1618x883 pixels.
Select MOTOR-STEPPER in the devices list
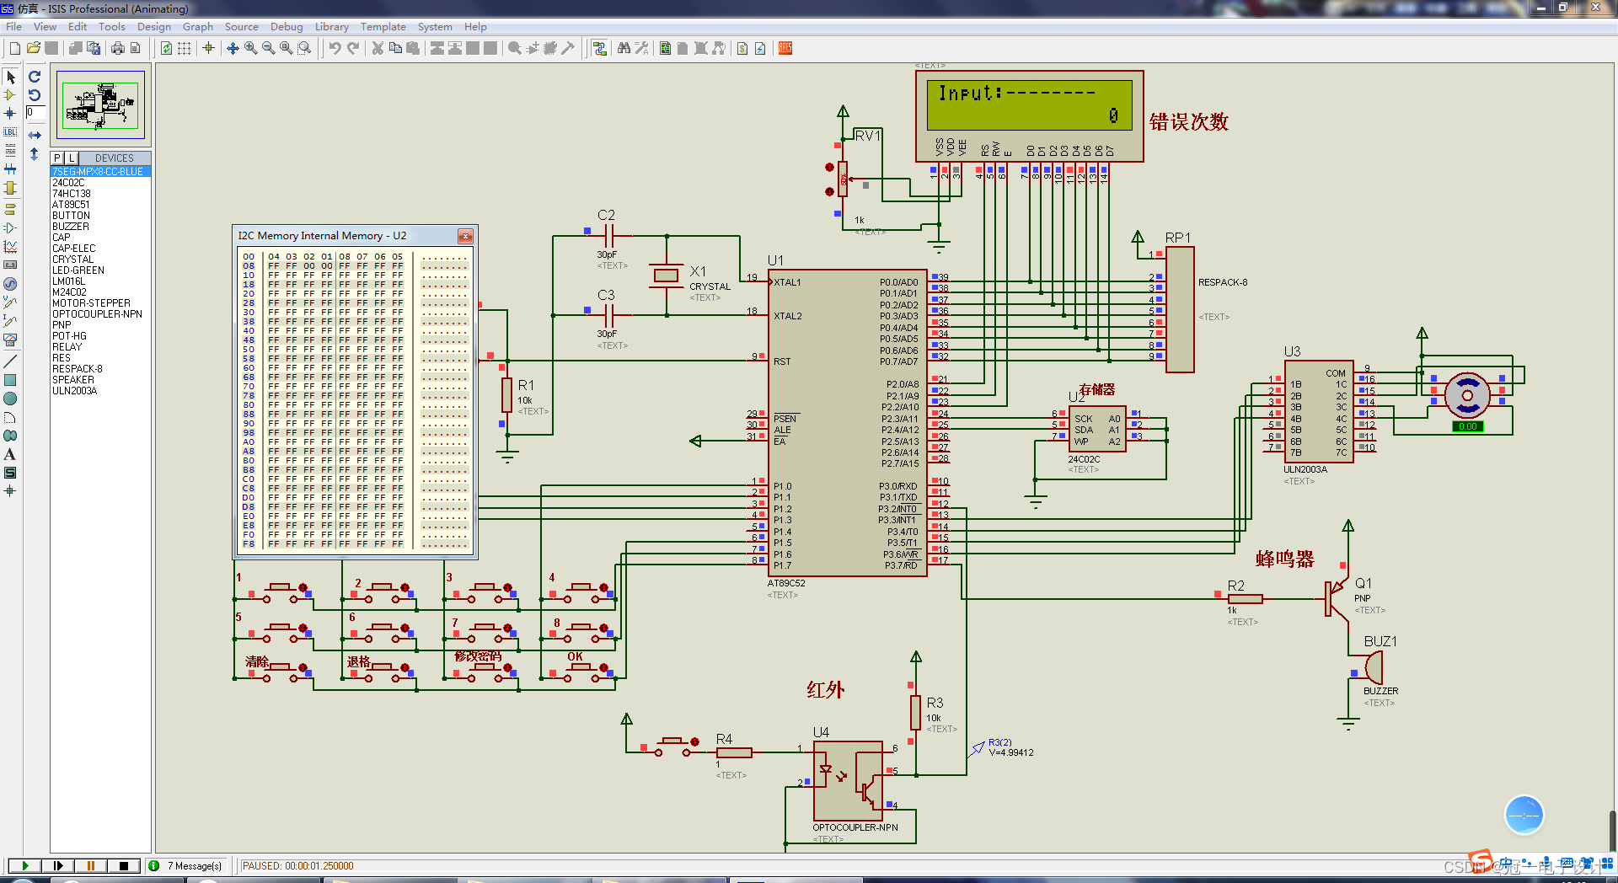(x=91, y=303)
